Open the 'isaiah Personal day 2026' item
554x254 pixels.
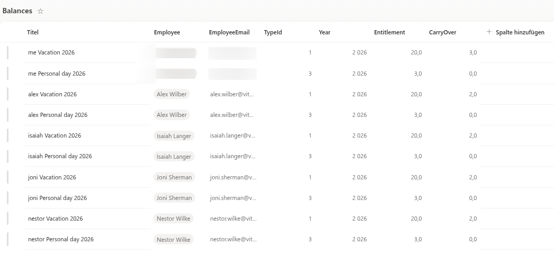click(x=60, y=156)
